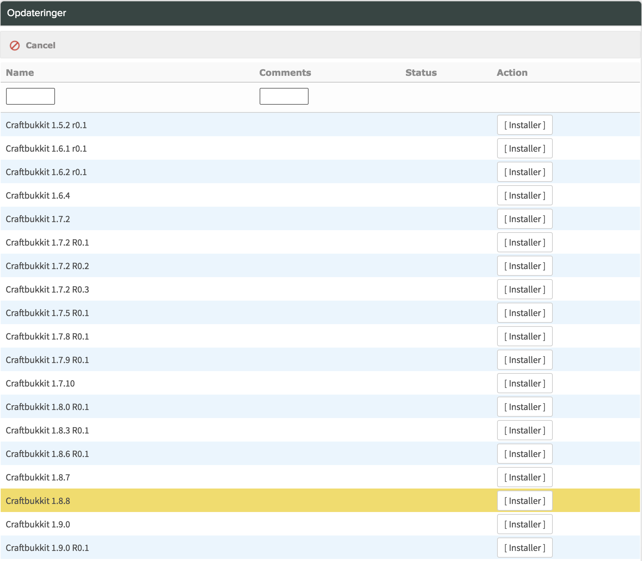Select the Craftbukkit 1.7.10 name
Viewport: 642px width, 561px height.
[40, 383]
